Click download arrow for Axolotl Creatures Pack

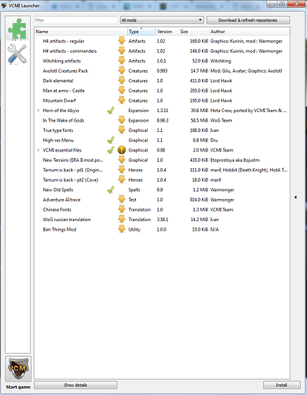122,71
